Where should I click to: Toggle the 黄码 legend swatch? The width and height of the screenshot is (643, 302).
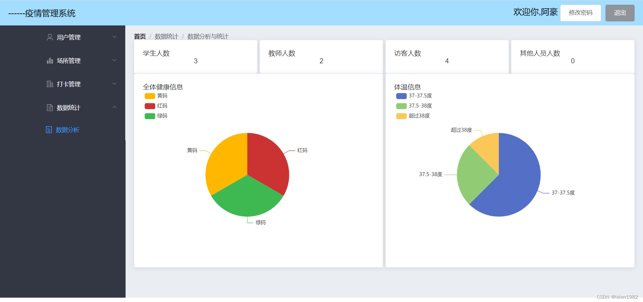(x=150, y=96)
